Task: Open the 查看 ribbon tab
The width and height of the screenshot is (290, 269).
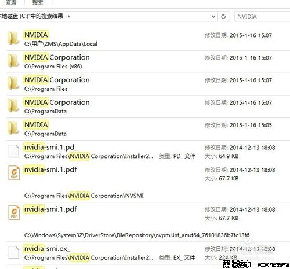Action: tap(11, 2)
